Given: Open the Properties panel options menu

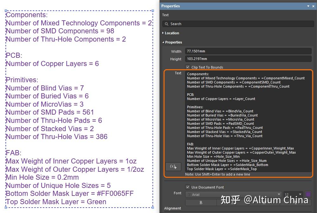Looking at the screenshot, I should click(x=308, y=6).
